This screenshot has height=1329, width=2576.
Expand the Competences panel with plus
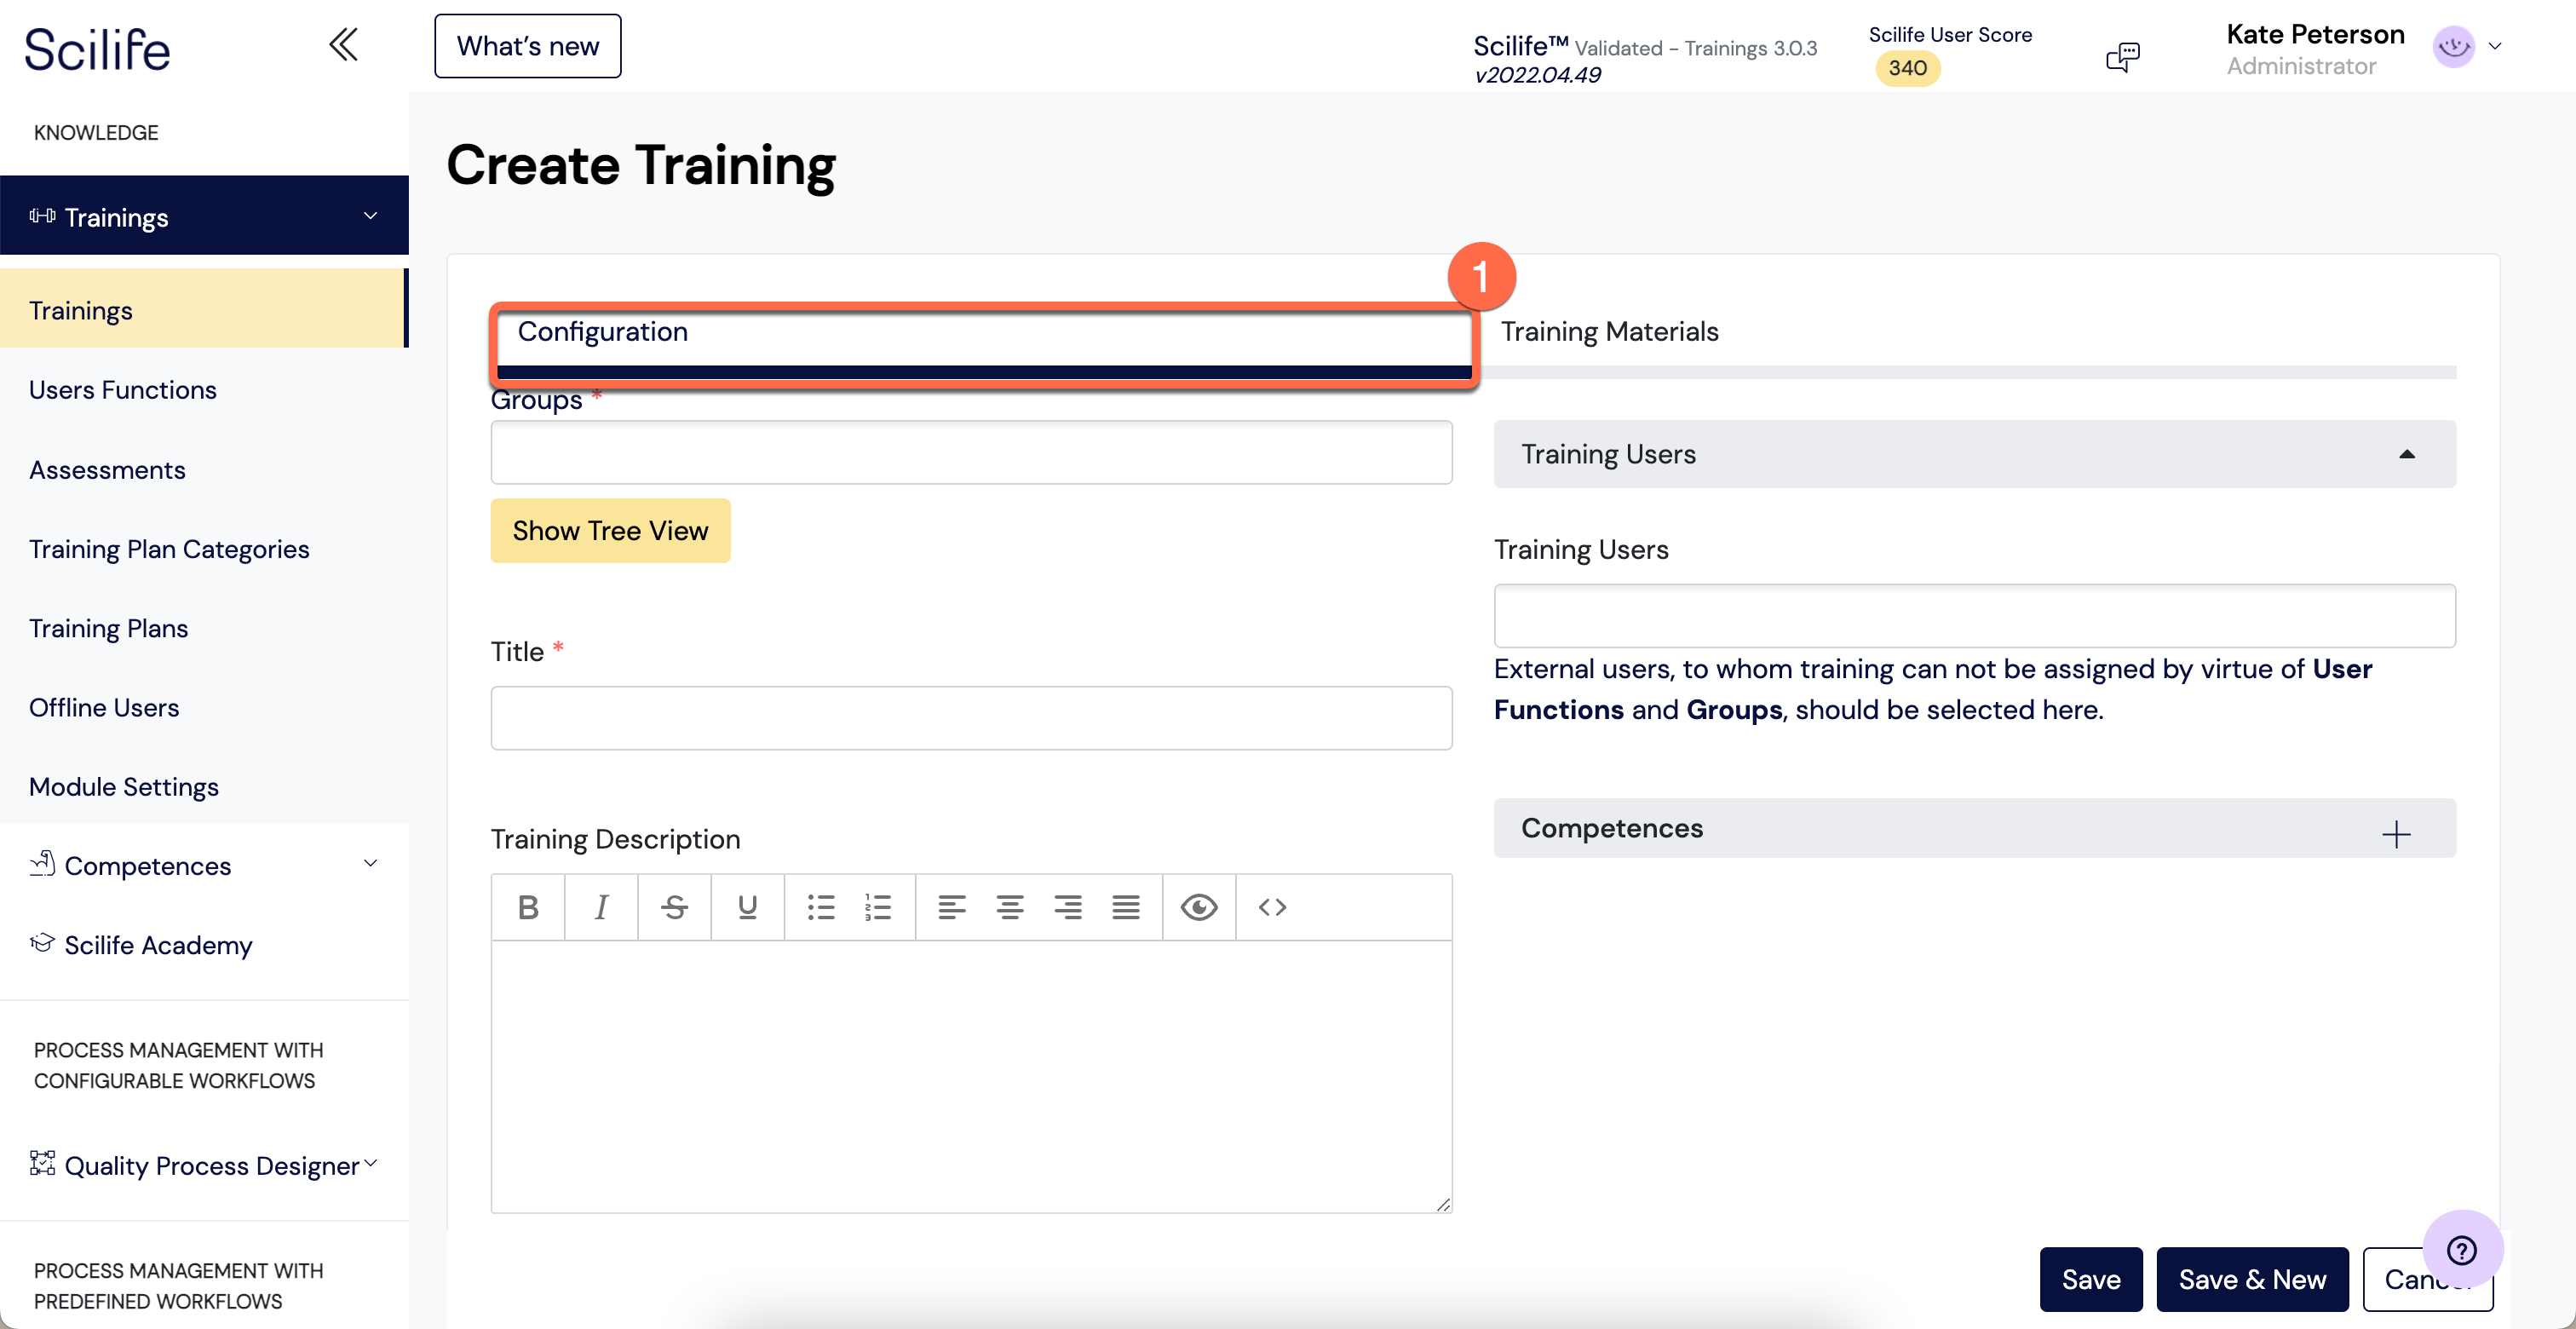[2396, 834]
